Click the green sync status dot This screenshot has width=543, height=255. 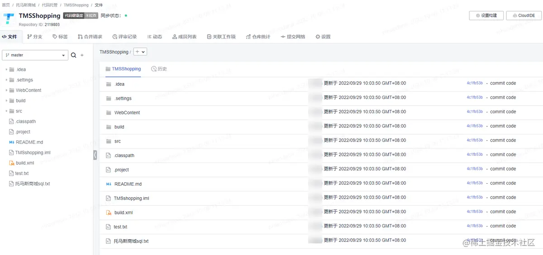click(126, 16)
